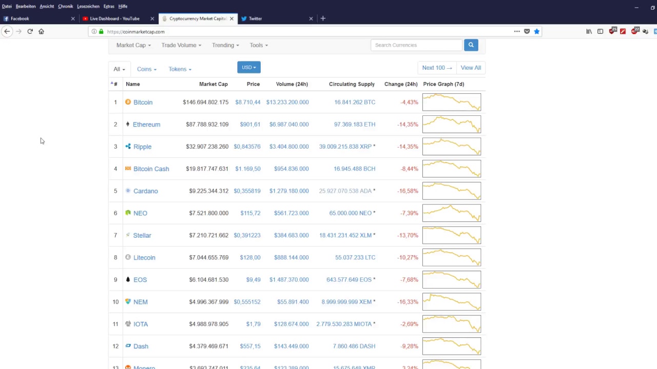Click the NEM coin logo
657x369 pixels.
point(128,301)
